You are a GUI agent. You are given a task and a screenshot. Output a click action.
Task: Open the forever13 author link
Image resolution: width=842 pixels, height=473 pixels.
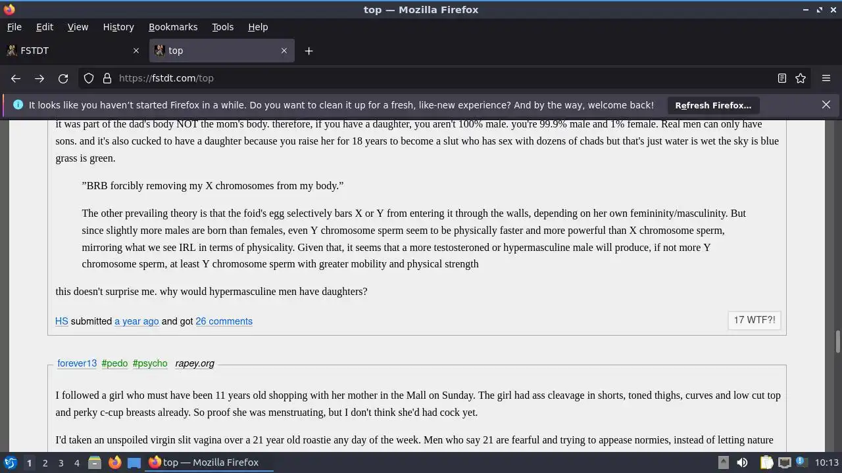pos(77,363)
